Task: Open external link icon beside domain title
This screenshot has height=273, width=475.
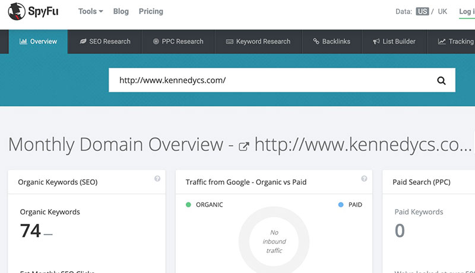Action: [x=244, y=146]
